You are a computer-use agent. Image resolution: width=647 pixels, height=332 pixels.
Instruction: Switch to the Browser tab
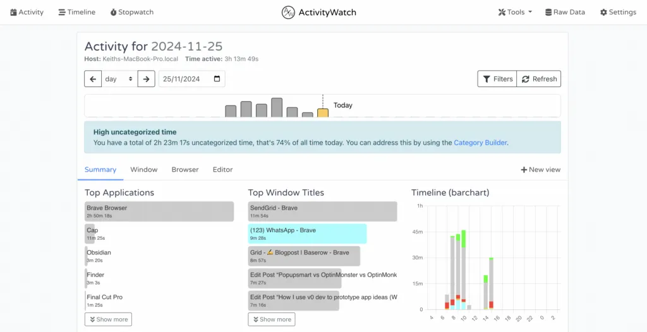[184, 169]
